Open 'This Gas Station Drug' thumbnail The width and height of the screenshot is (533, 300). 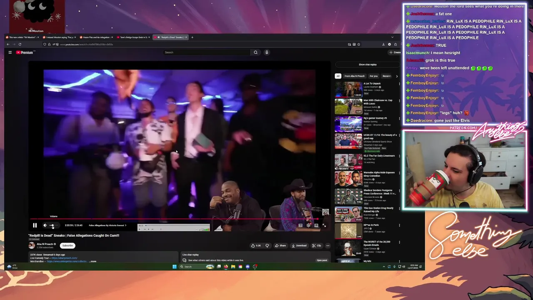point(349,214)
